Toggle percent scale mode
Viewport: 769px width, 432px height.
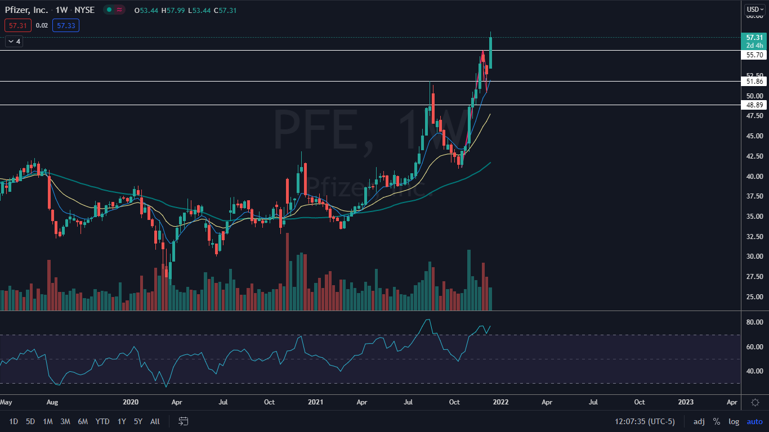point(717,421)
